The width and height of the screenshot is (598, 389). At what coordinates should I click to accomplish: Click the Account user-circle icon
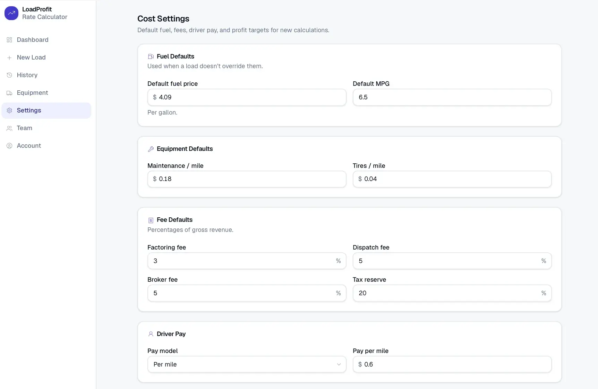tap(9, 146)
